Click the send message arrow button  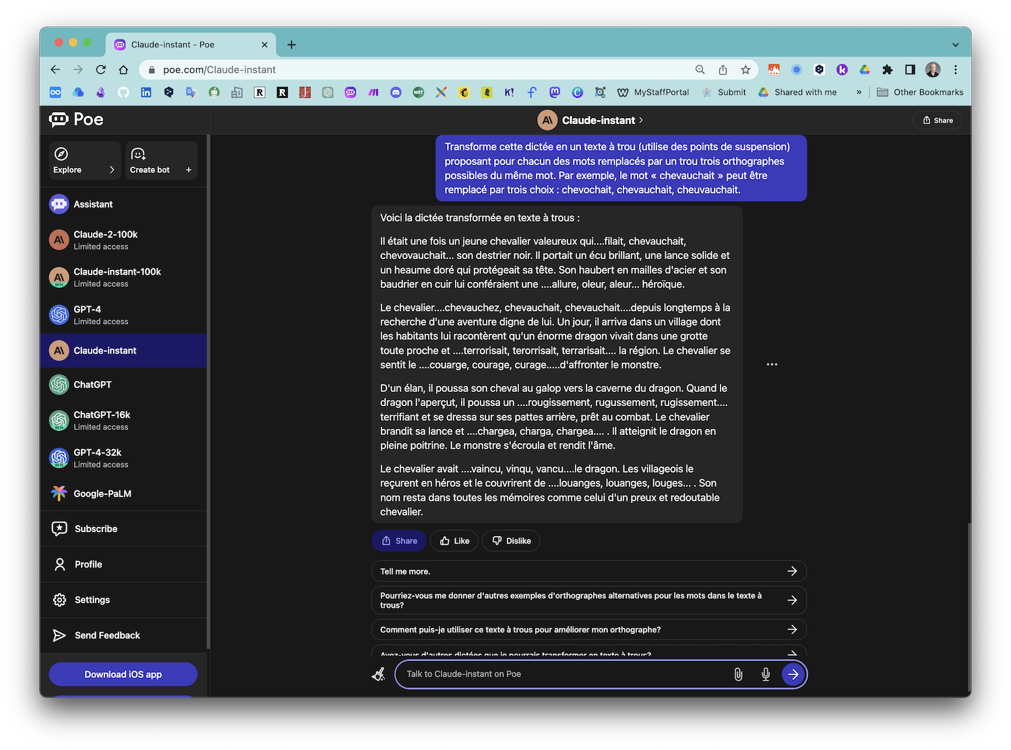coord(793,674)
